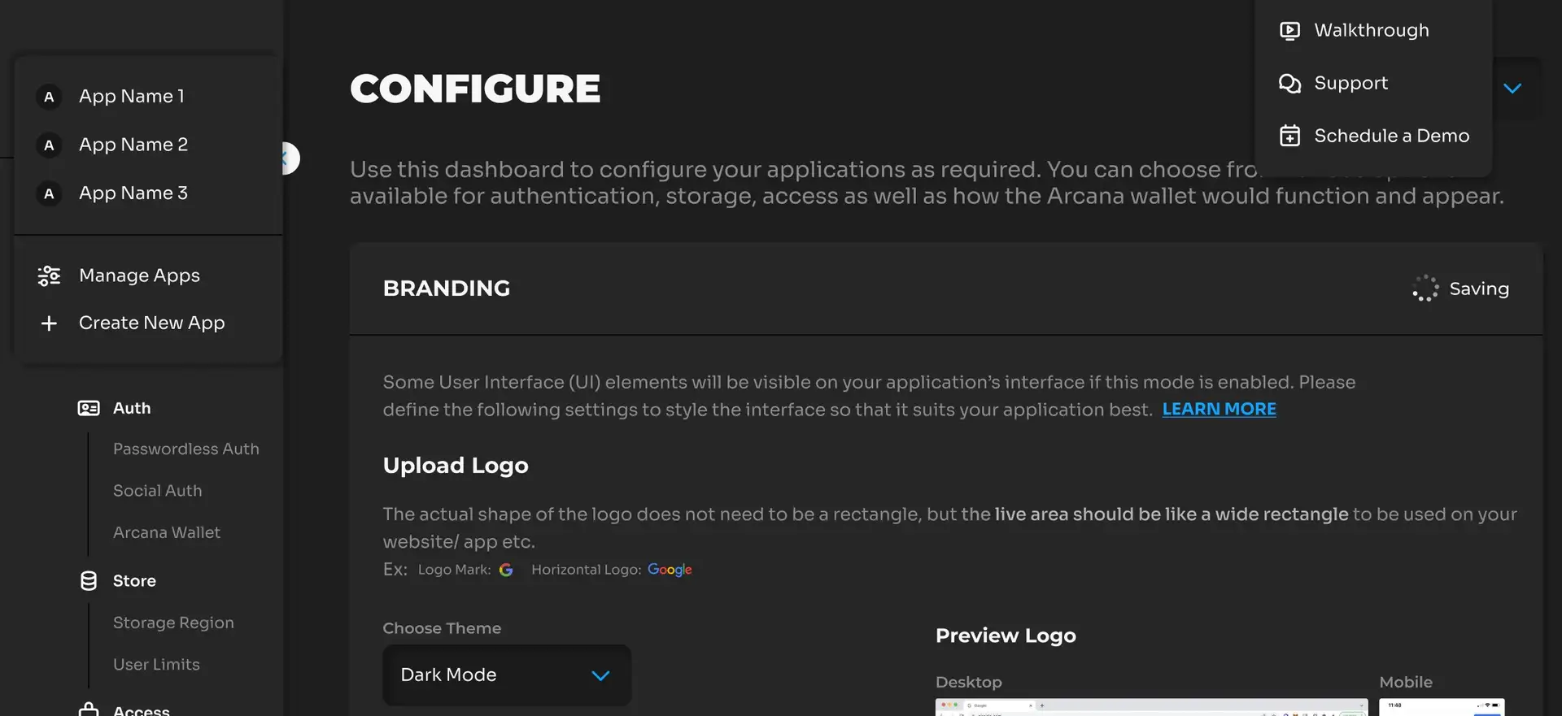This screenshot has height=716, width=1562.
Task: Click the Manage Apps sliders icon
Action: [49, 276]
